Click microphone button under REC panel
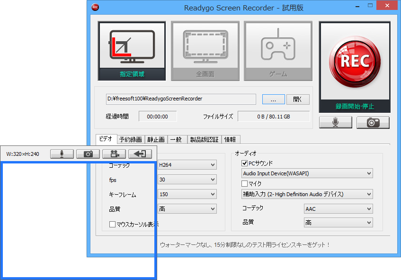 point(336,122)
